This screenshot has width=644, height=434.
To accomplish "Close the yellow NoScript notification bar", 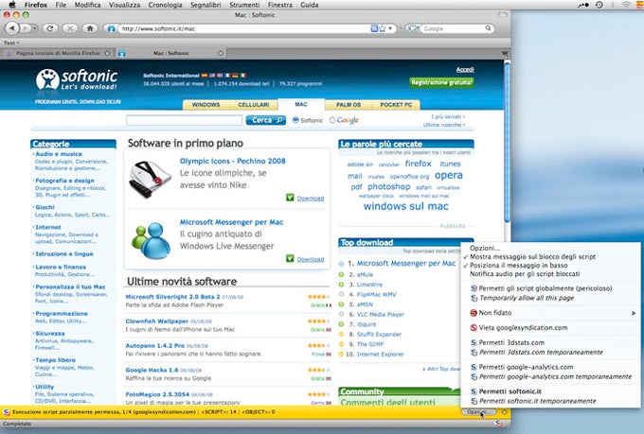I will coord(505,412).
